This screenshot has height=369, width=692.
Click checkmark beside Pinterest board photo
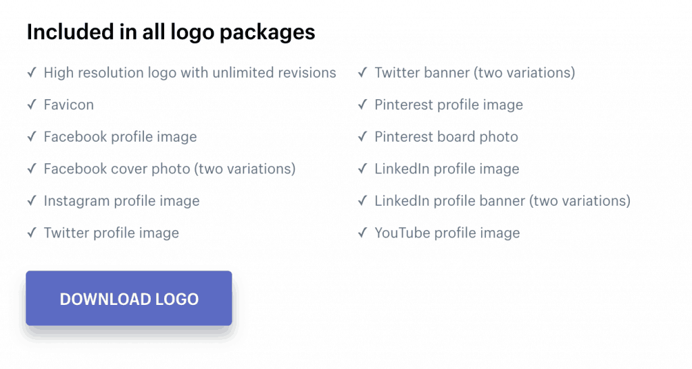click(363, 136)
